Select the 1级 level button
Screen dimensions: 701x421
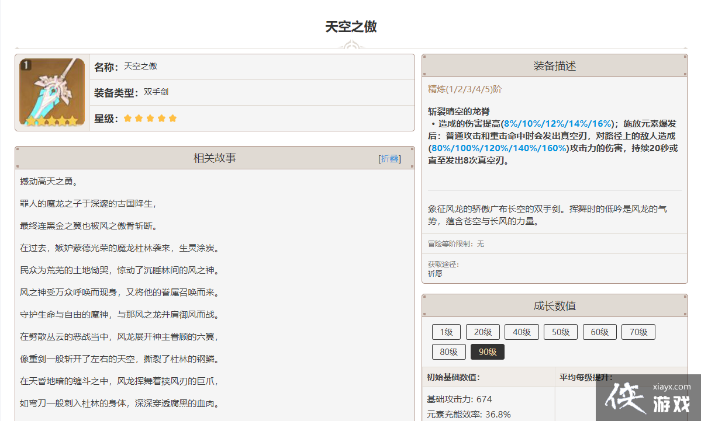tap(446, 332)
